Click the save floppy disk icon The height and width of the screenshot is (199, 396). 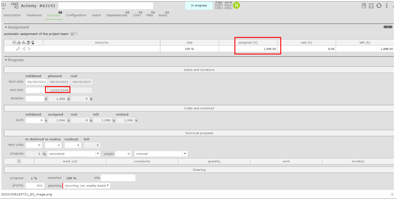click(371, 5)
